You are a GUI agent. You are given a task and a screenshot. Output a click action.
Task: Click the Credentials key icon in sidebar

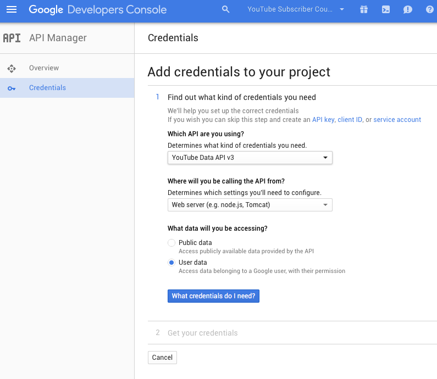click(x=12, y=88)
